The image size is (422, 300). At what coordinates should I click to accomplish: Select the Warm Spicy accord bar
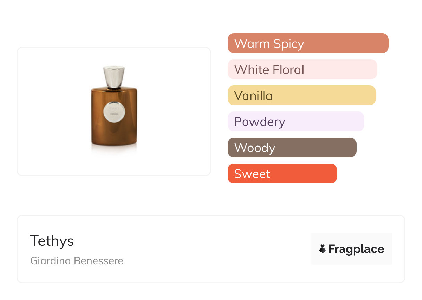click(x=308, y=43)
